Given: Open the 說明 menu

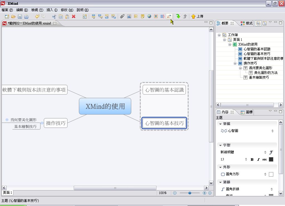Looking at the screenshot, I should coord(82,10).
